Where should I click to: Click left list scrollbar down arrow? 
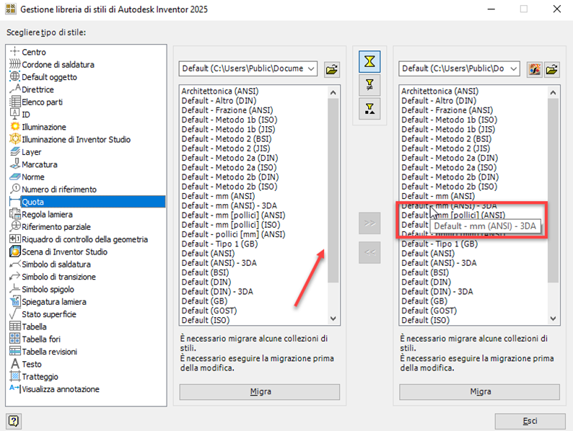pyautogui.click(x=333, y=319)
